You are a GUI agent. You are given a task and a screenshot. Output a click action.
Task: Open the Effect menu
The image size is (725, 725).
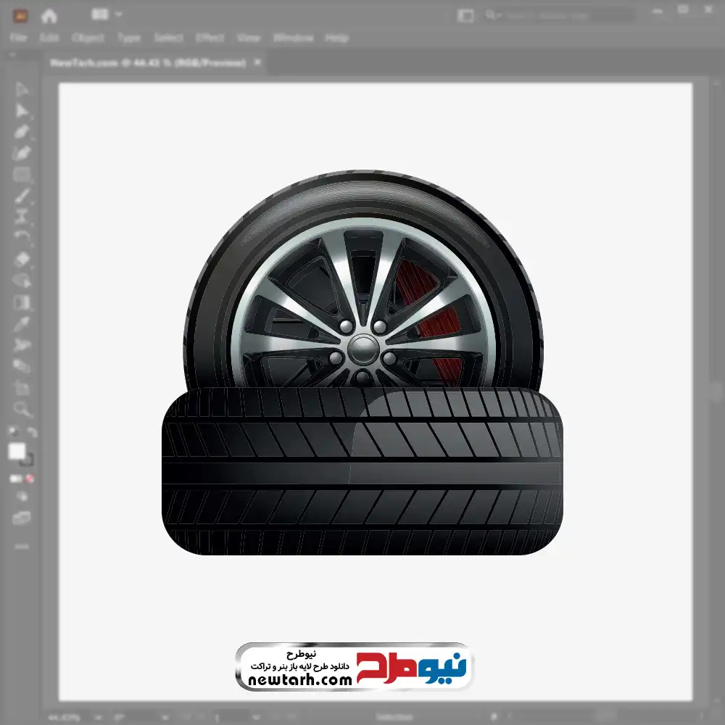(210, 38)
